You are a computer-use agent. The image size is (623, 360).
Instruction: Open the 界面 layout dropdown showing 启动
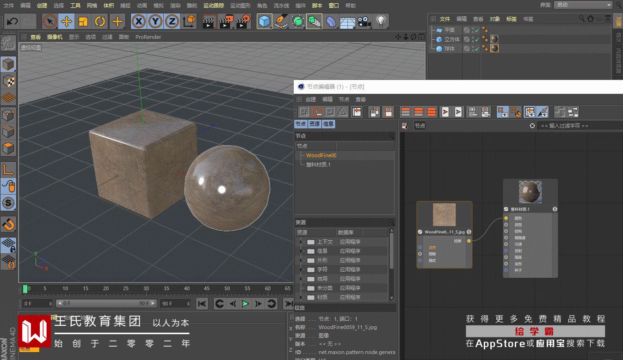(x=583, y=5)
